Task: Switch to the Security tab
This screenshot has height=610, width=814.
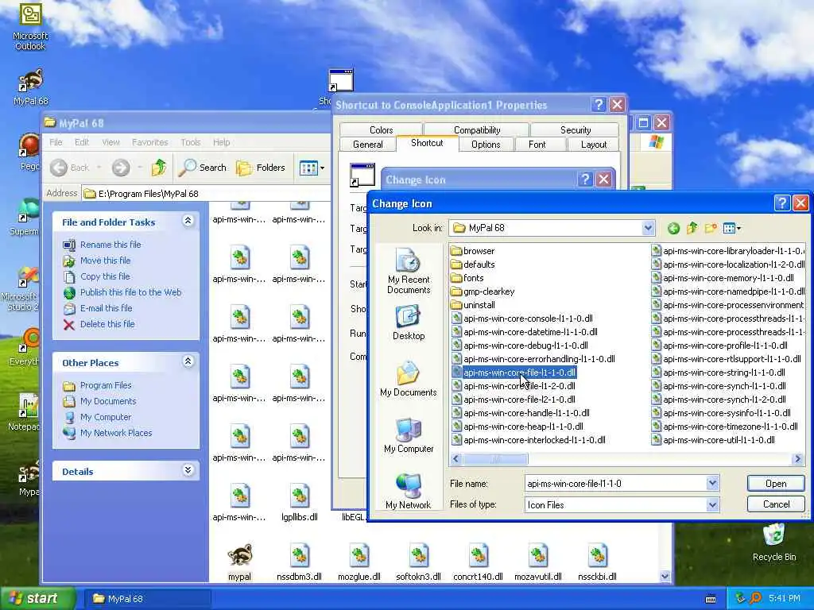Action: [x=576, y=129]
